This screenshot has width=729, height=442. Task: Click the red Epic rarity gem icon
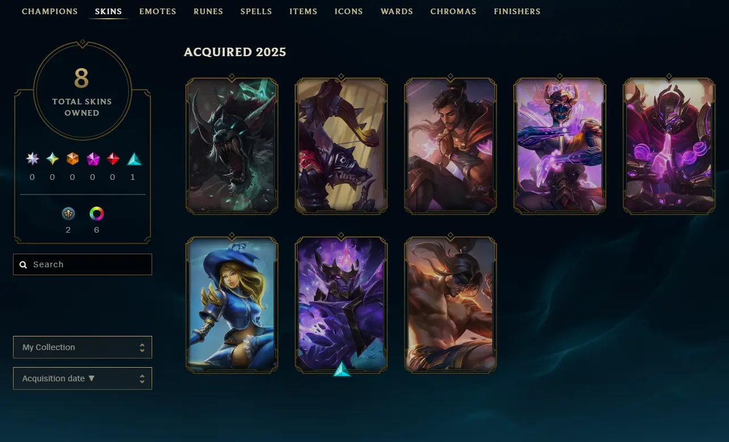point(113,159)
